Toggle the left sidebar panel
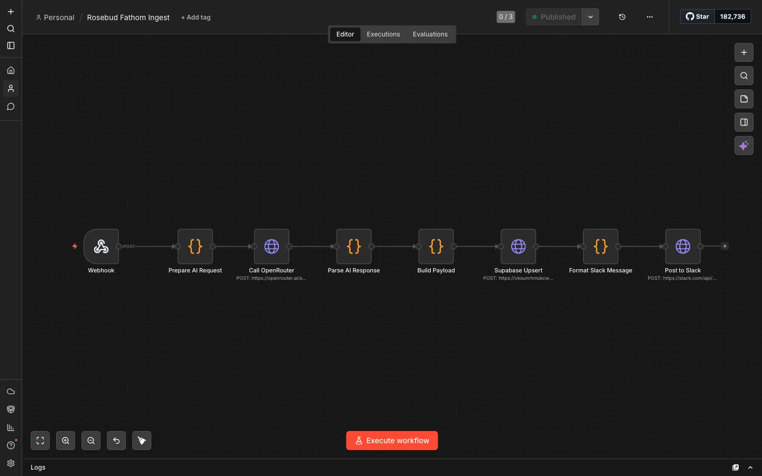 tap(11, 45)
